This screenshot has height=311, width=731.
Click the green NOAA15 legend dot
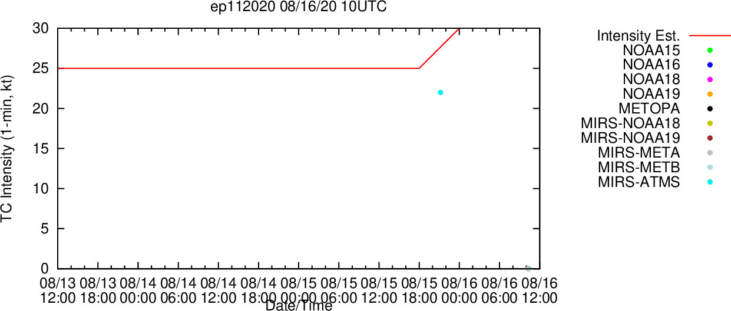click(710, 51)
